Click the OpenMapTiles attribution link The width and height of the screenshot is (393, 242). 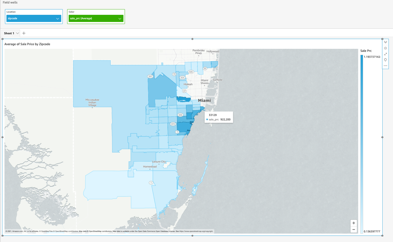(47, 231)
